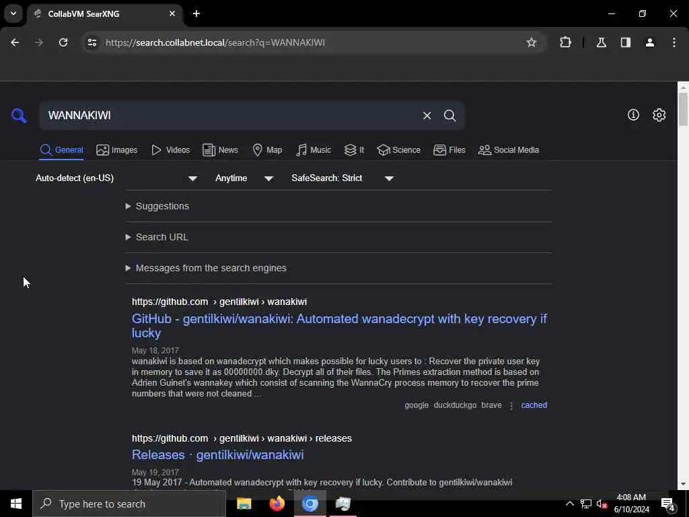Switch to the News search category
689x517 pixels.
220,150
